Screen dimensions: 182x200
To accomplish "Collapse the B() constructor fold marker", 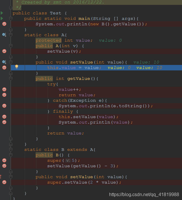I will click(x=11, y=155).
